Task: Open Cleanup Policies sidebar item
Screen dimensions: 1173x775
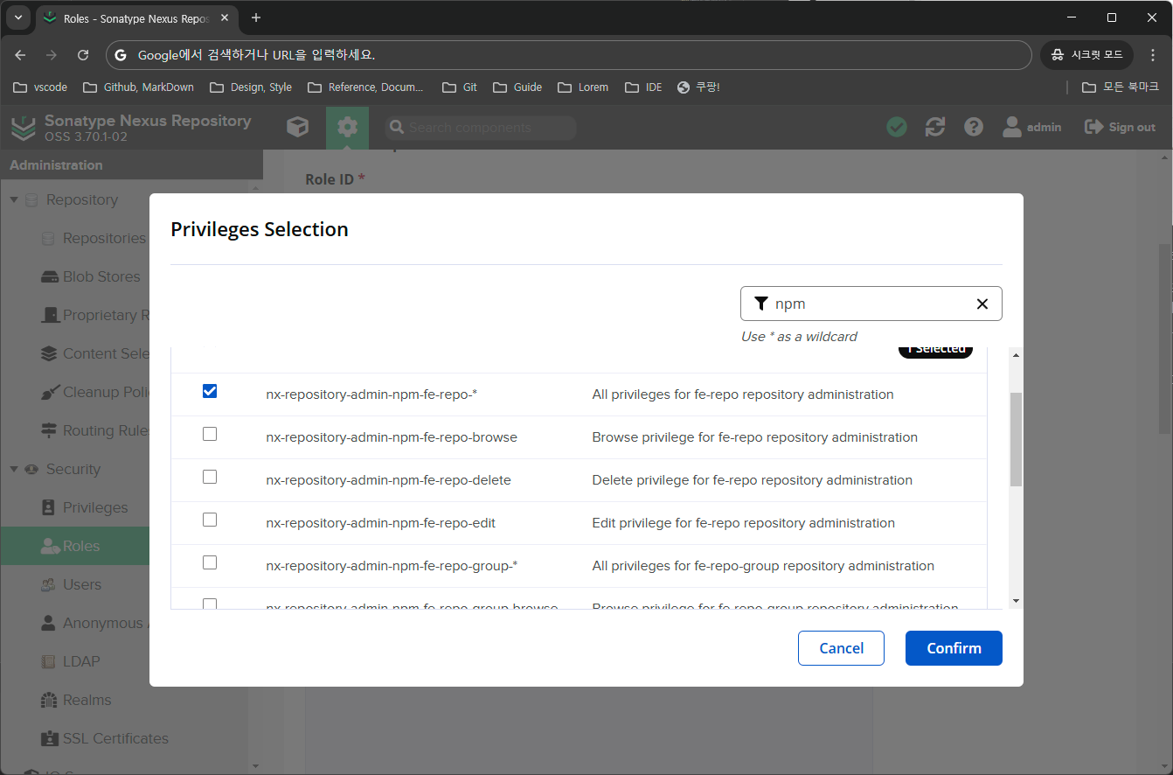Action: tap(94, 392)
